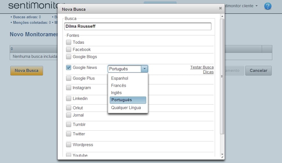Check the Todas sources checkbox
This screenshot has height=163, width=282.
68,42
